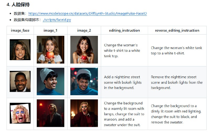This screenshot has height=136, width=210.
Task: Open the laughing man in red-lit room image
Action: pos(50,113)
